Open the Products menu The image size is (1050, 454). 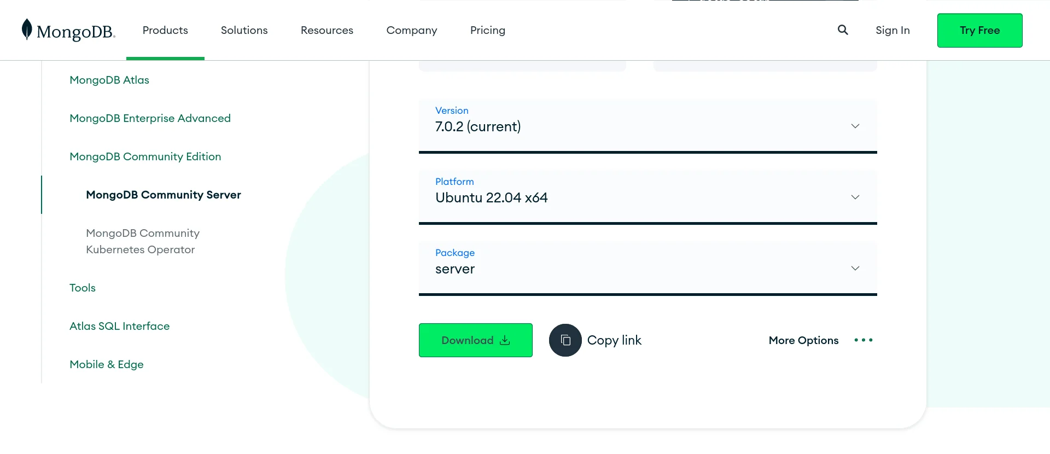point(165,30)
